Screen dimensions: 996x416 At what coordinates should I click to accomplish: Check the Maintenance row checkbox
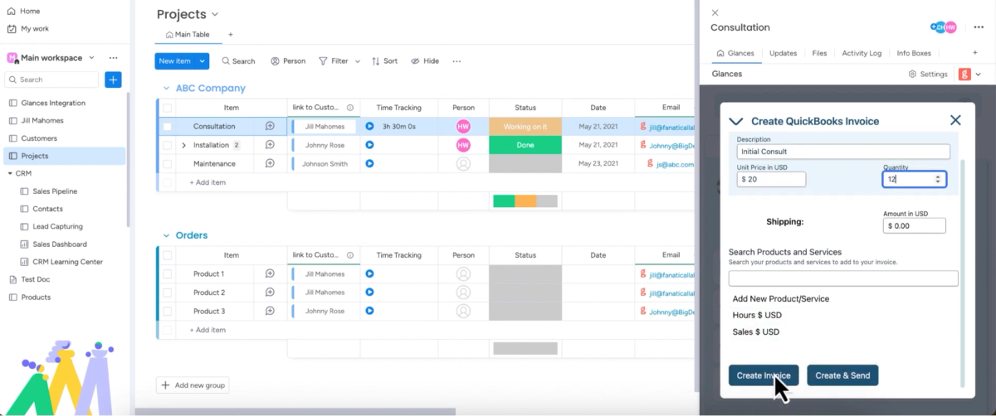click(168, 163)
